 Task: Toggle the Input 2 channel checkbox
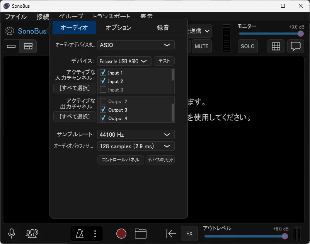103,81
